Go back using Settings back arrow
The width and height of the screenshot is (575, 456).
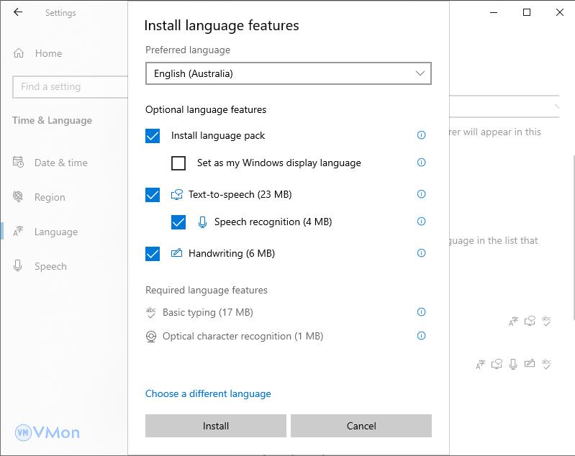18,12
